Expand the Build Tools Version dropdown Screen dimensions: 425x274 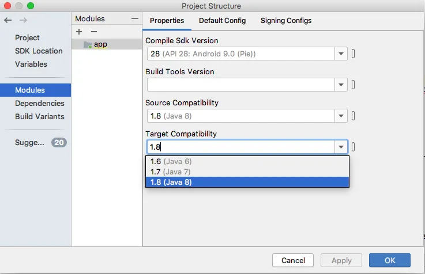coord(341,85)
